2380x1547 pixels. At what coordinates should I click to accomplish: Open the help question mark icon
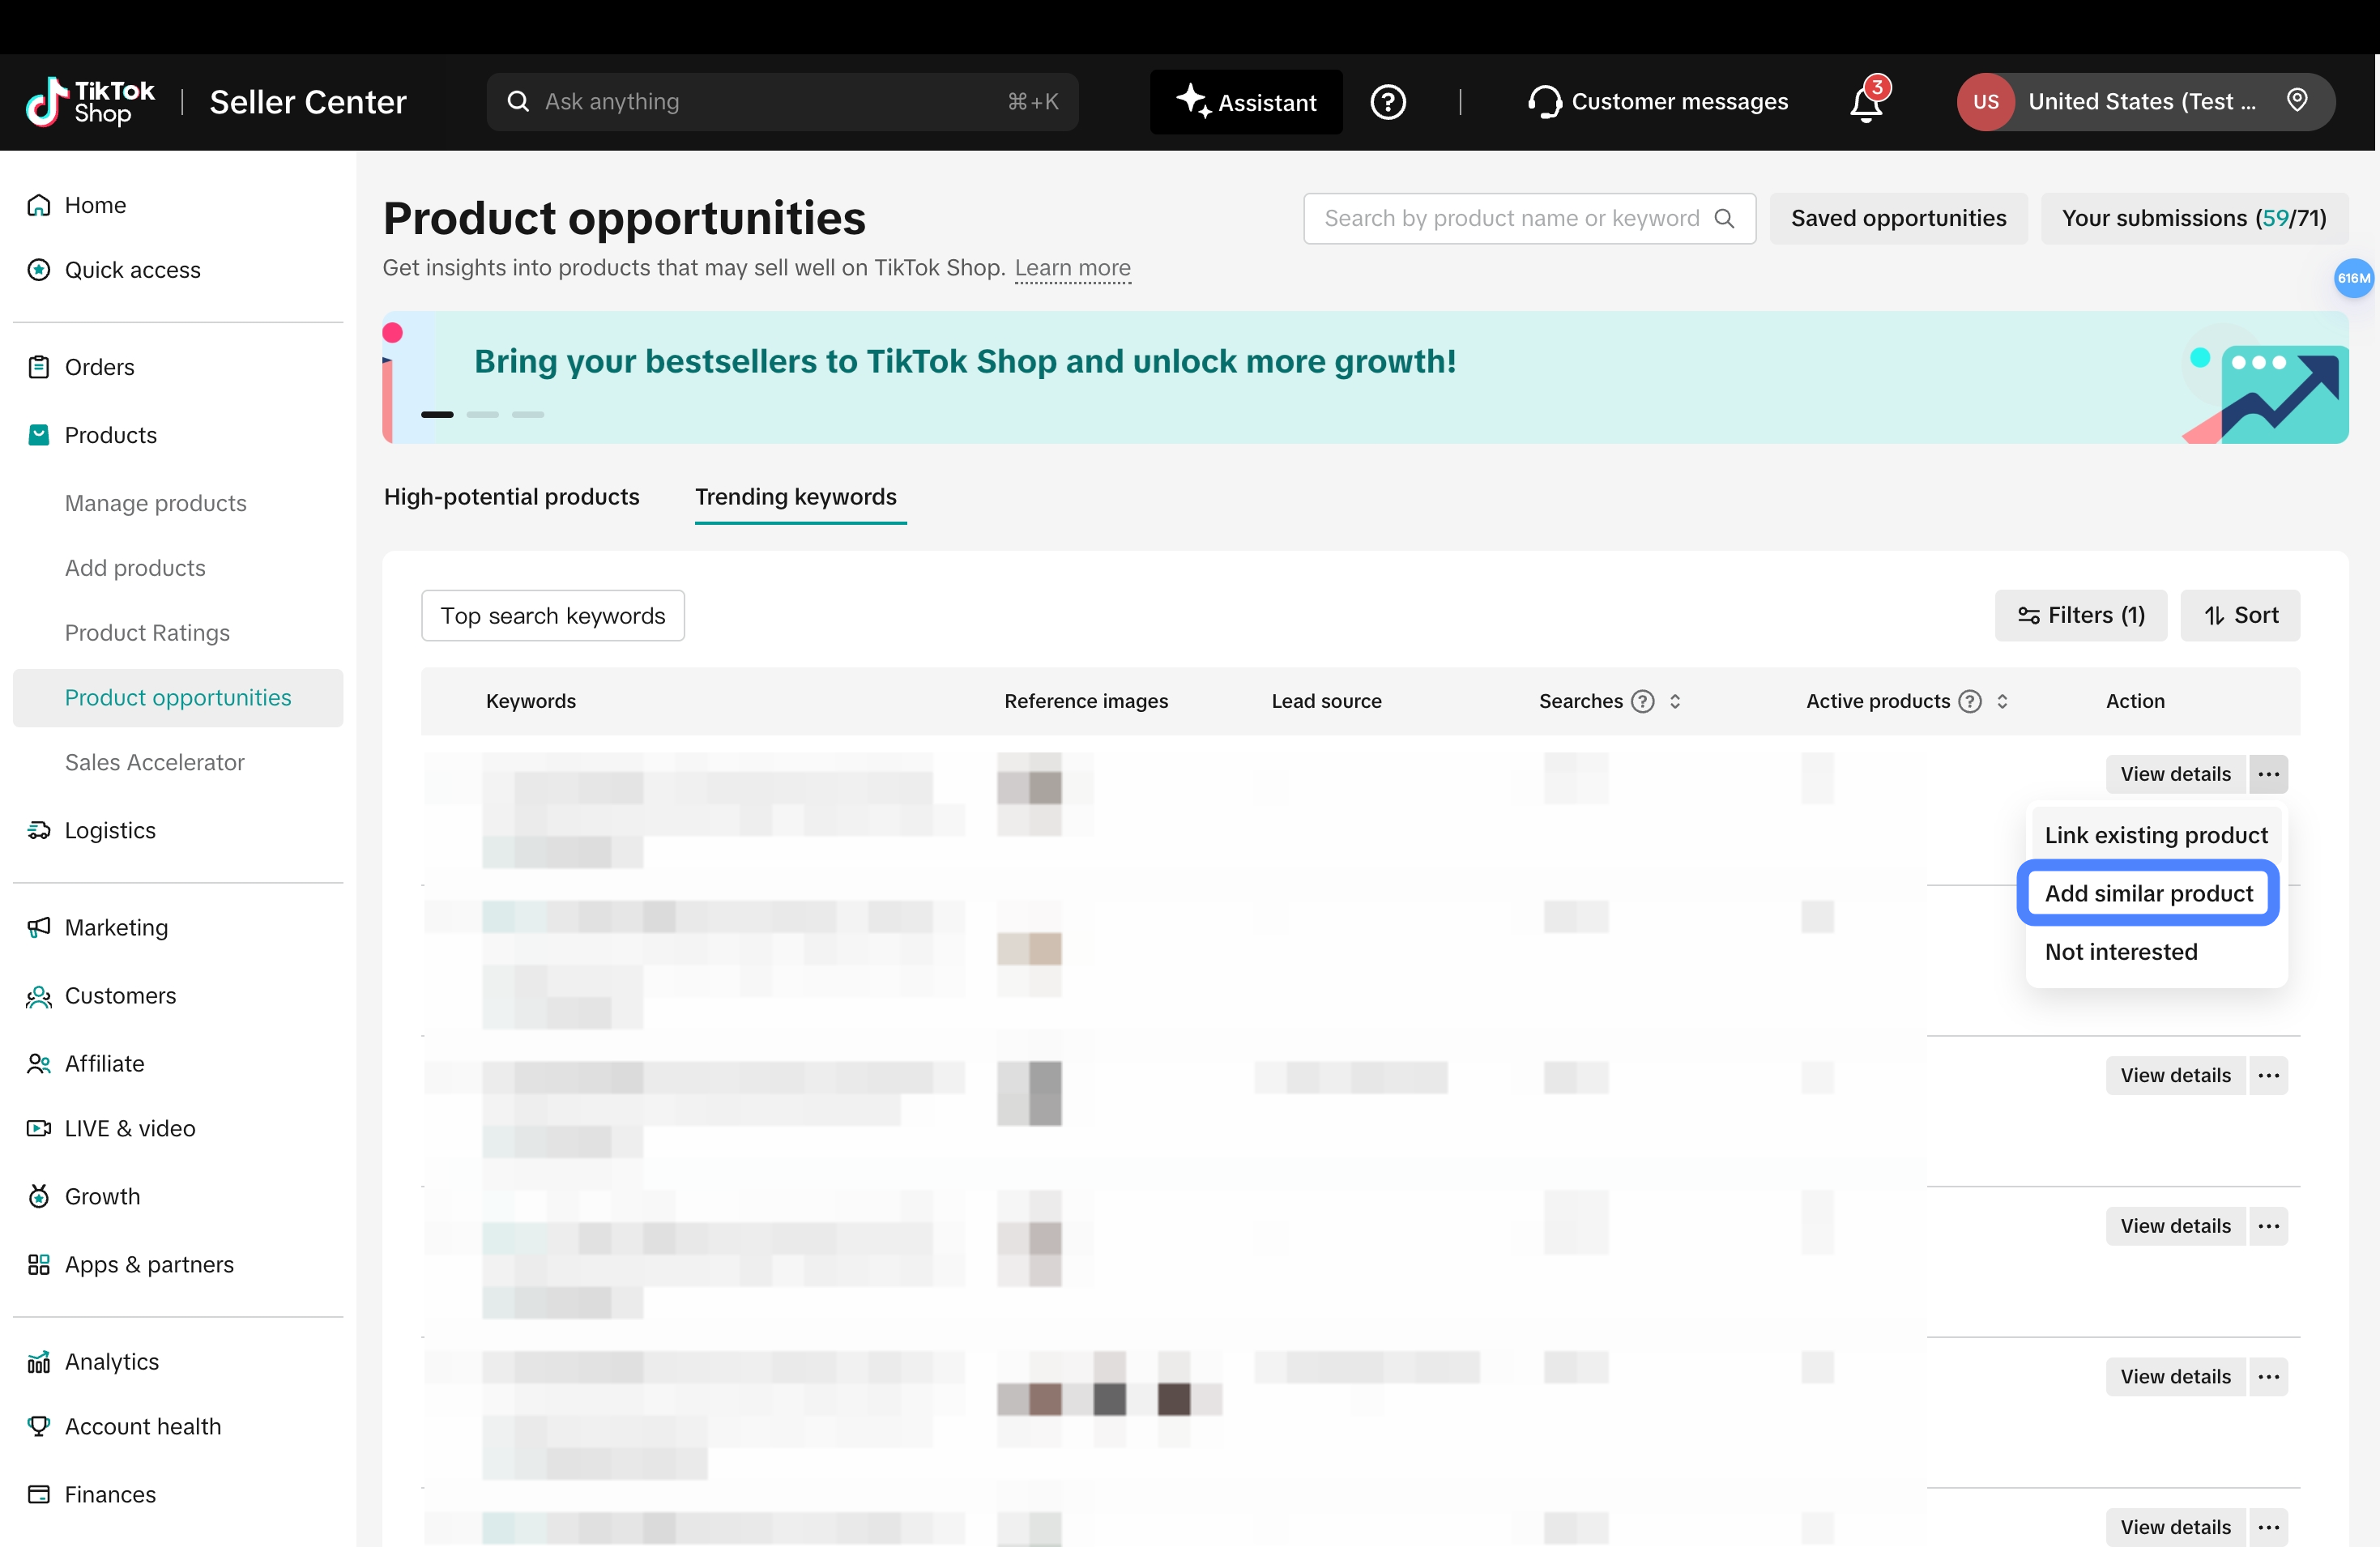click(x=1388, y=102)
